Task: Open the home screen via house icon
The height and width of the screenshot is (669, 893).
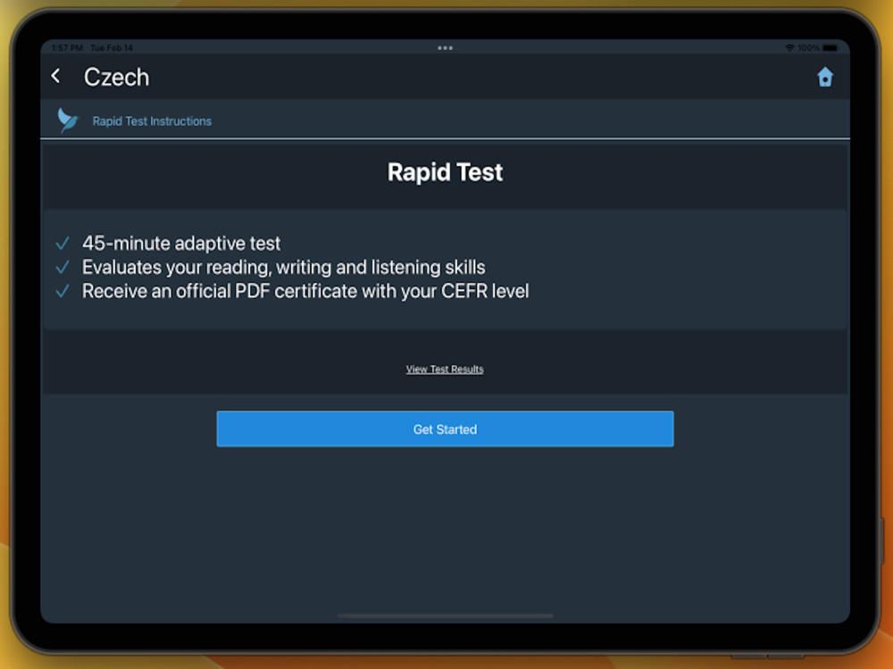Action: click(x=824, y=77)
